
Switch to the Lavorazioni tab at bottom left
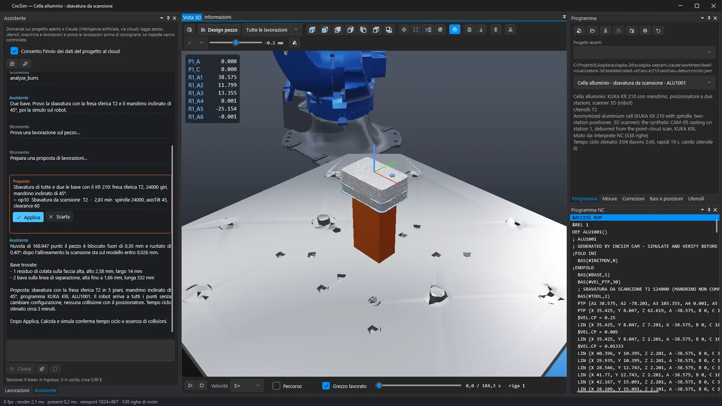click(17, 390)
